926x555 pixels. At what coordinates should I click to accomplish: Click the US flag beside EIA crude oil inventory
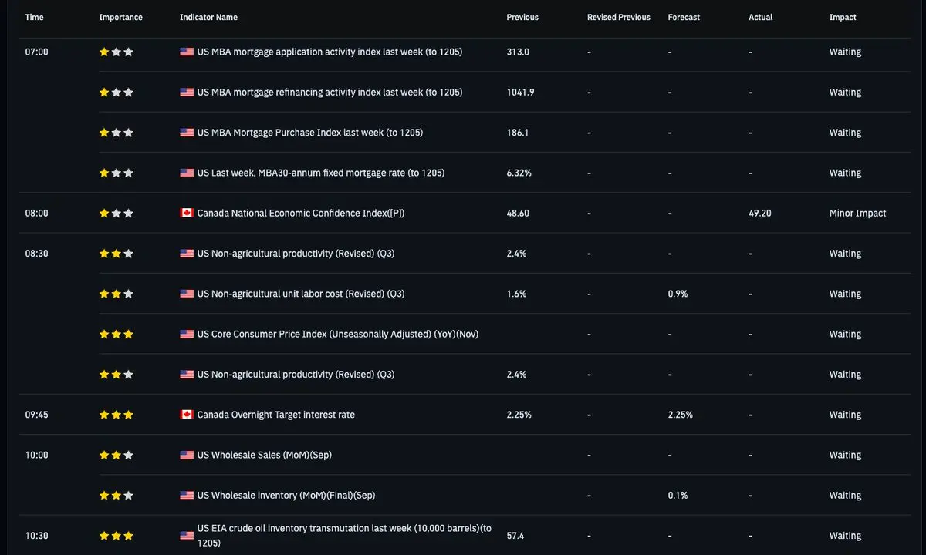[187, 536]
